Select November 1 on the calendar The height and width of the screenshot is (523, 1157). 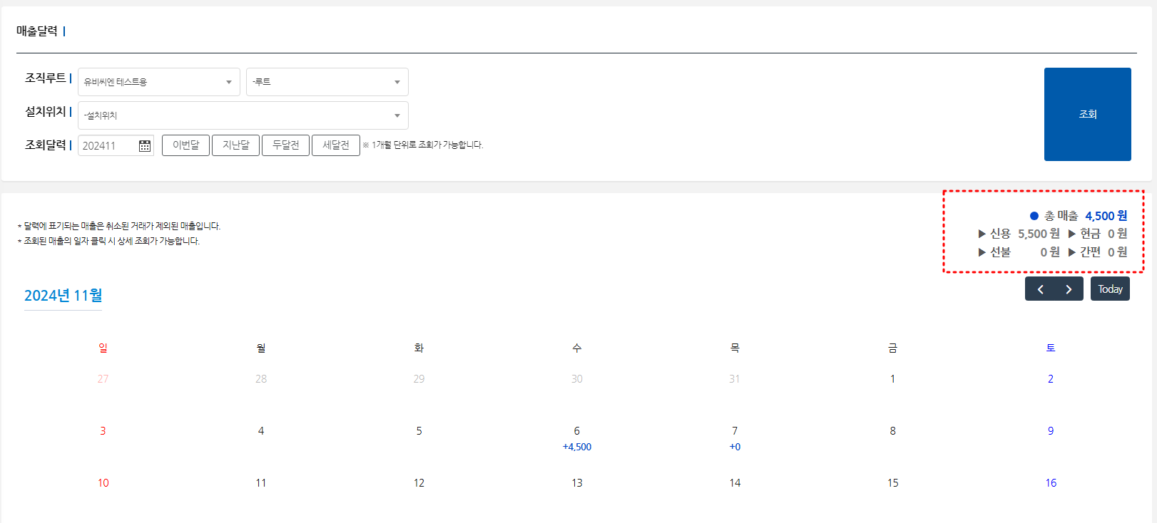[892, 379]
